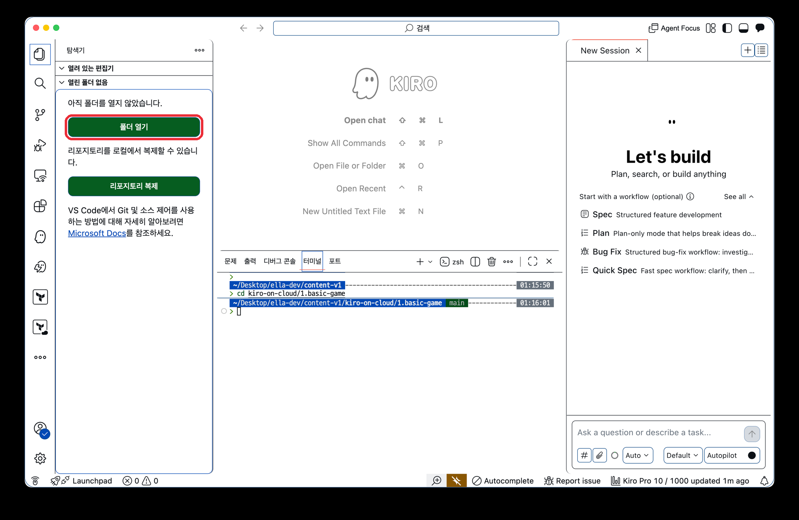
Task: Open the Terraform view in activity bar
Action: (40, 297)
